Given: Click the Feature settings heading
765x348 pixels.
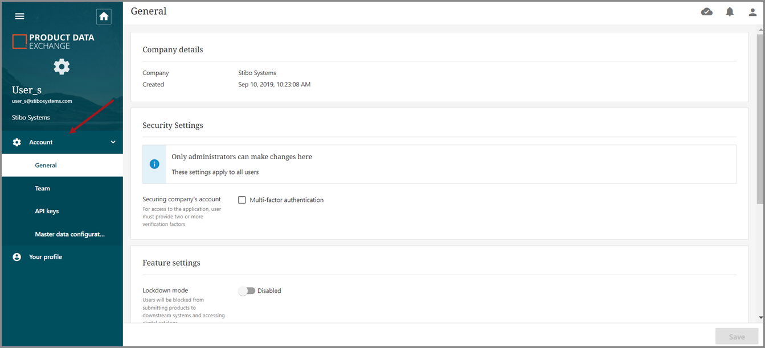Looking at the screenshot, I should [171, 263].
